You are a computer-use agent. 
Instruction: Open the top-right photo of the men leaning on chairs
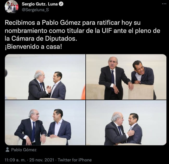coord(126,77)
